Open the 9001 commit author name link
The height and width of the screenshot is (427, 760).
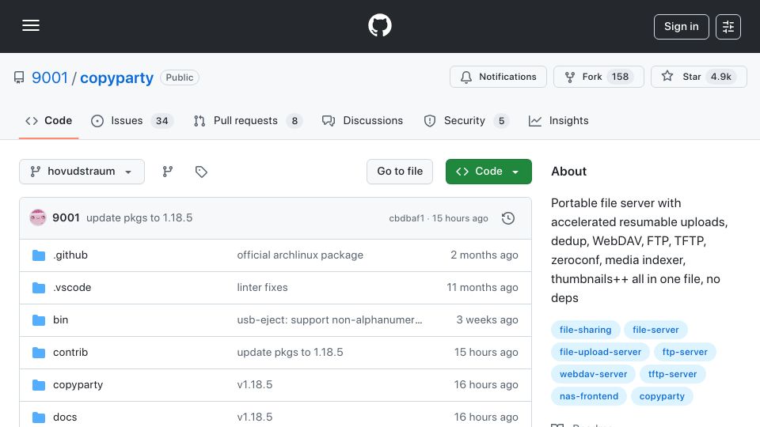[66, 218]
